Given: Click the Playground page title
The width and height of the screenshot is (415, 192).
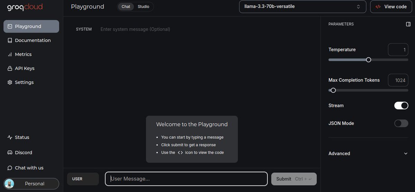Looking at the screenshot, I should click(87, 7).
